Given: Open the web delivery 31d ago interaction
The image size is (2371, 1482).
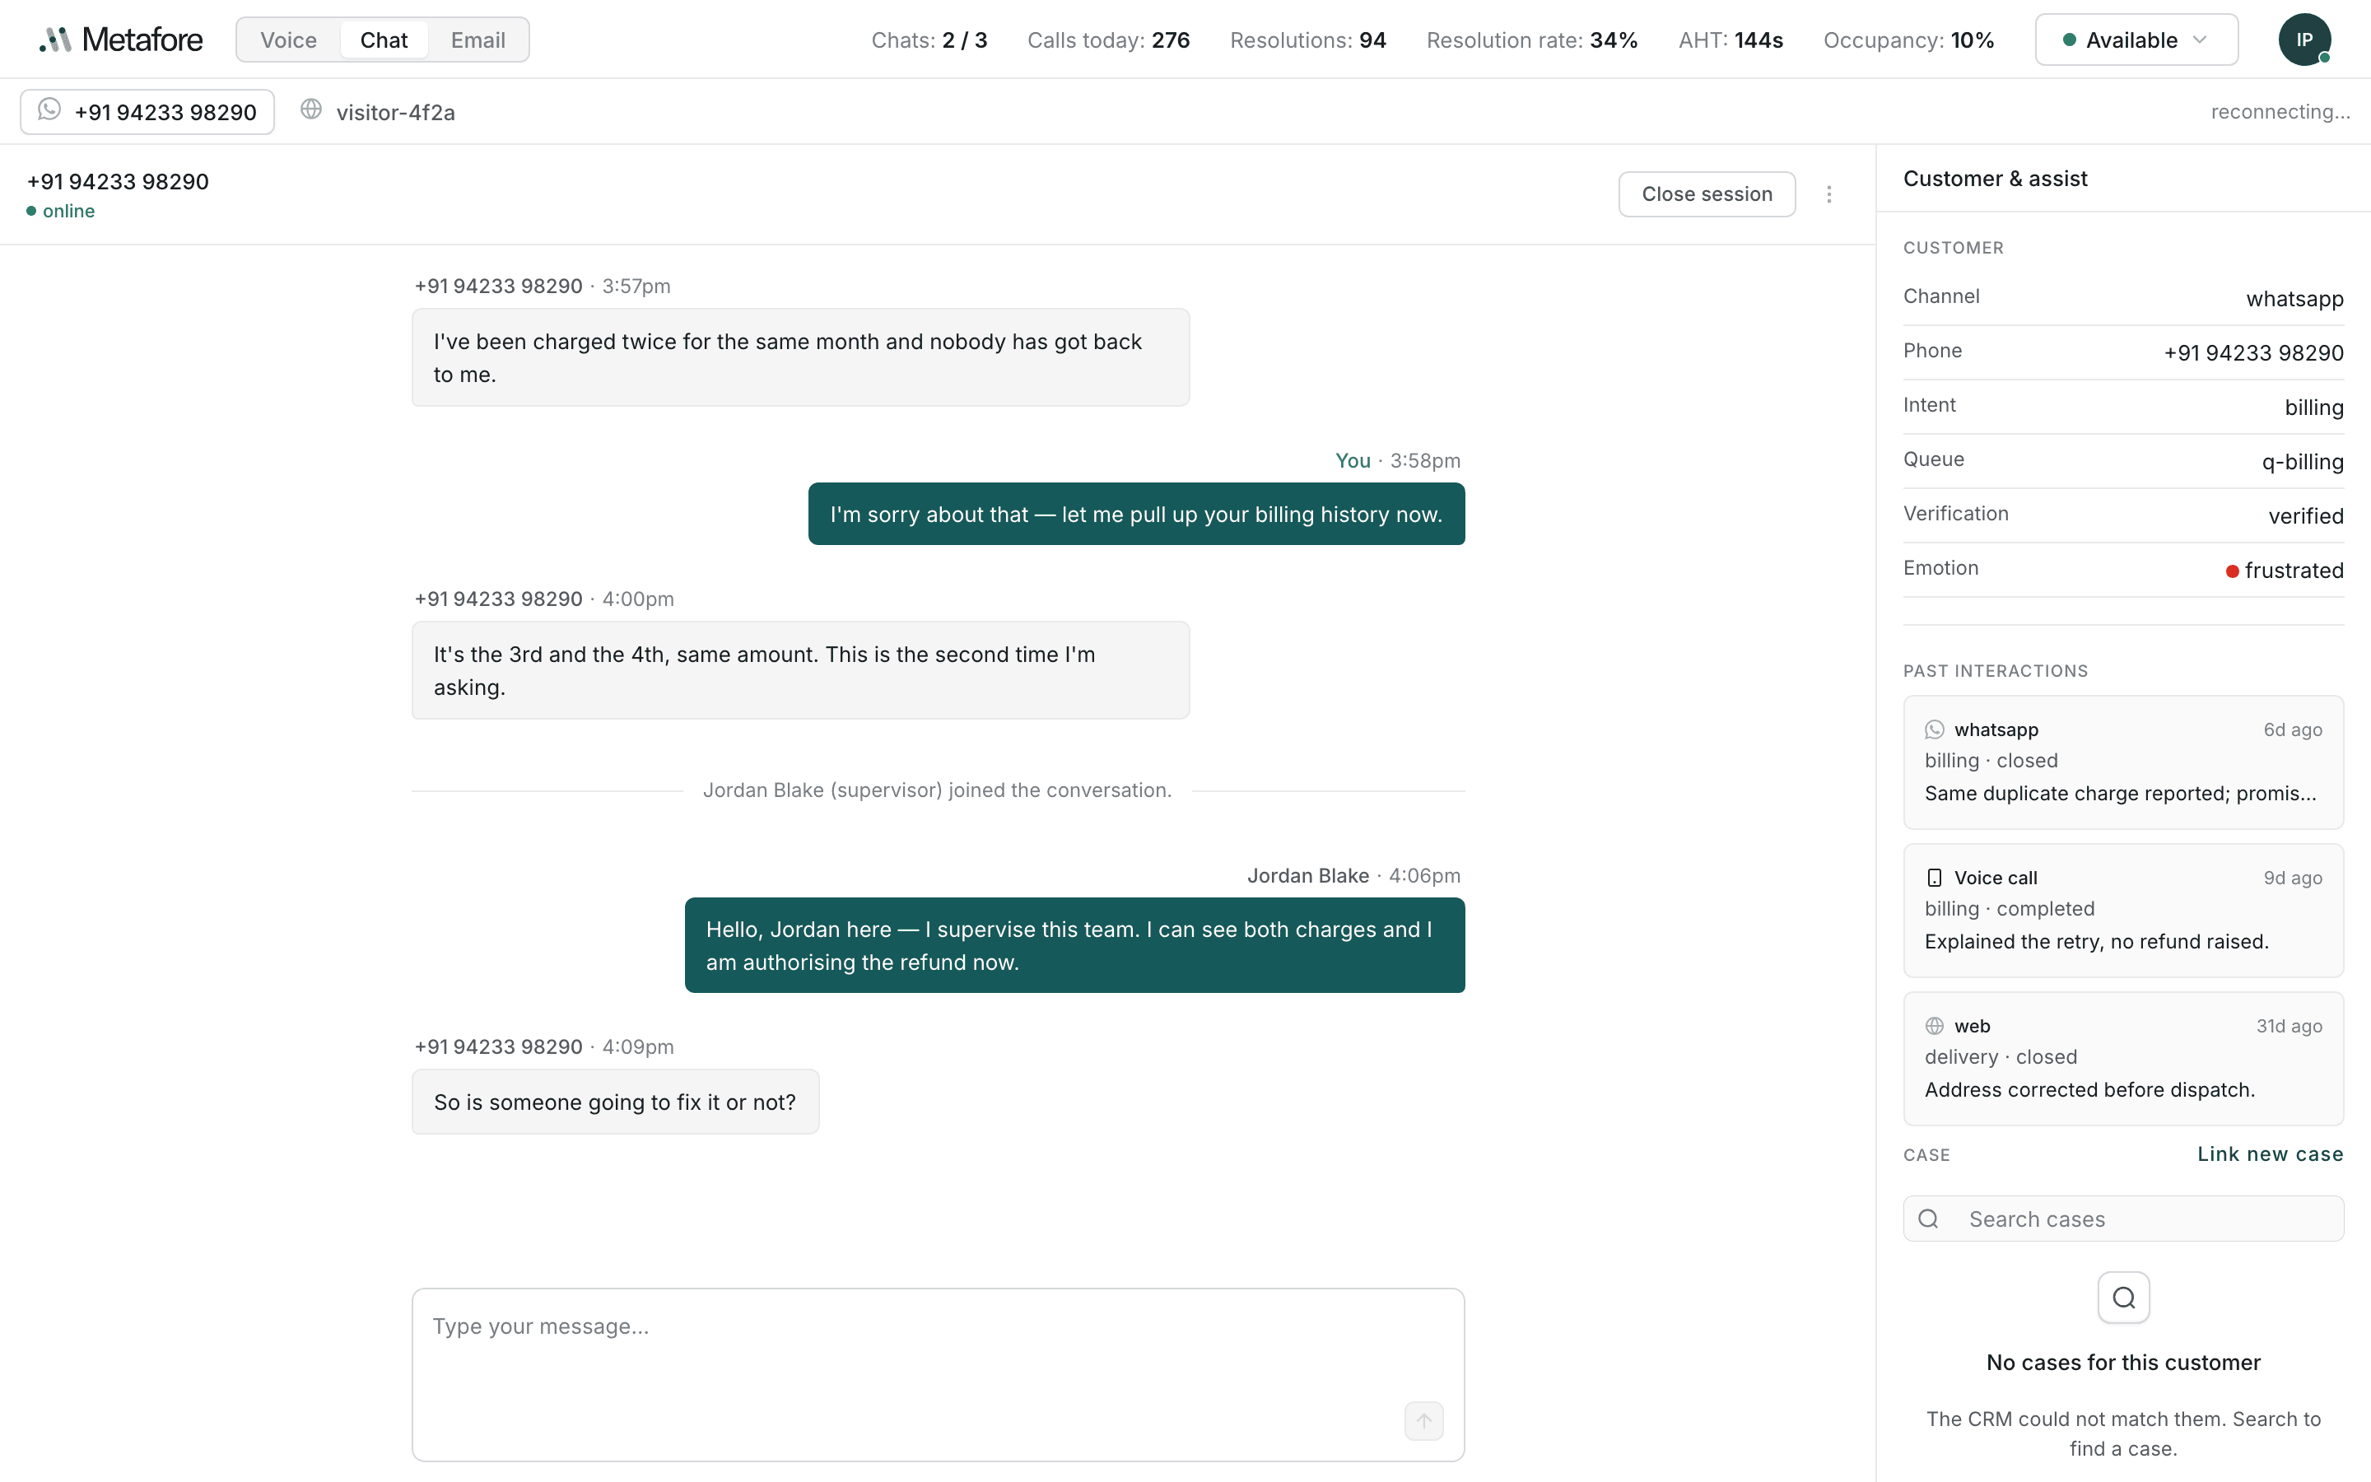Looking at the screenshot, I should (2123, 1058).
